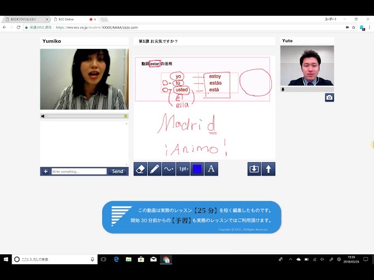Click the volume tray icon
Screen dimensions: 374x280
[322, 259]
